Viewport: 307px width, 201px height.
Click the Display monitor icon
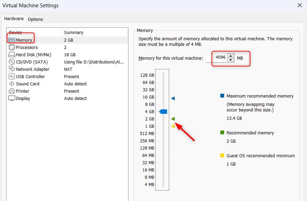(x=12, y=98)
